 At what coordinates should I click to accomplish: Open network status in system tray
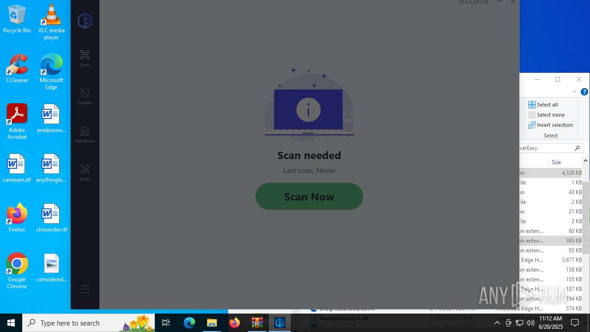tap(519, 323)
